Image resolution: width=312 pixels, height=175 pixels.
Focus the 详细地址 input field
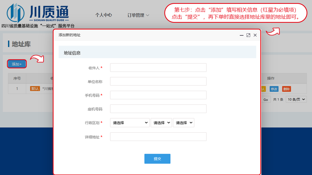(x=158, y=137)
